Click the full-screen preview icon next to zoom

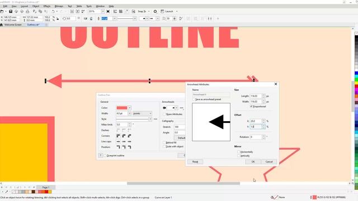pyautogui.click(x=108, y=11)
